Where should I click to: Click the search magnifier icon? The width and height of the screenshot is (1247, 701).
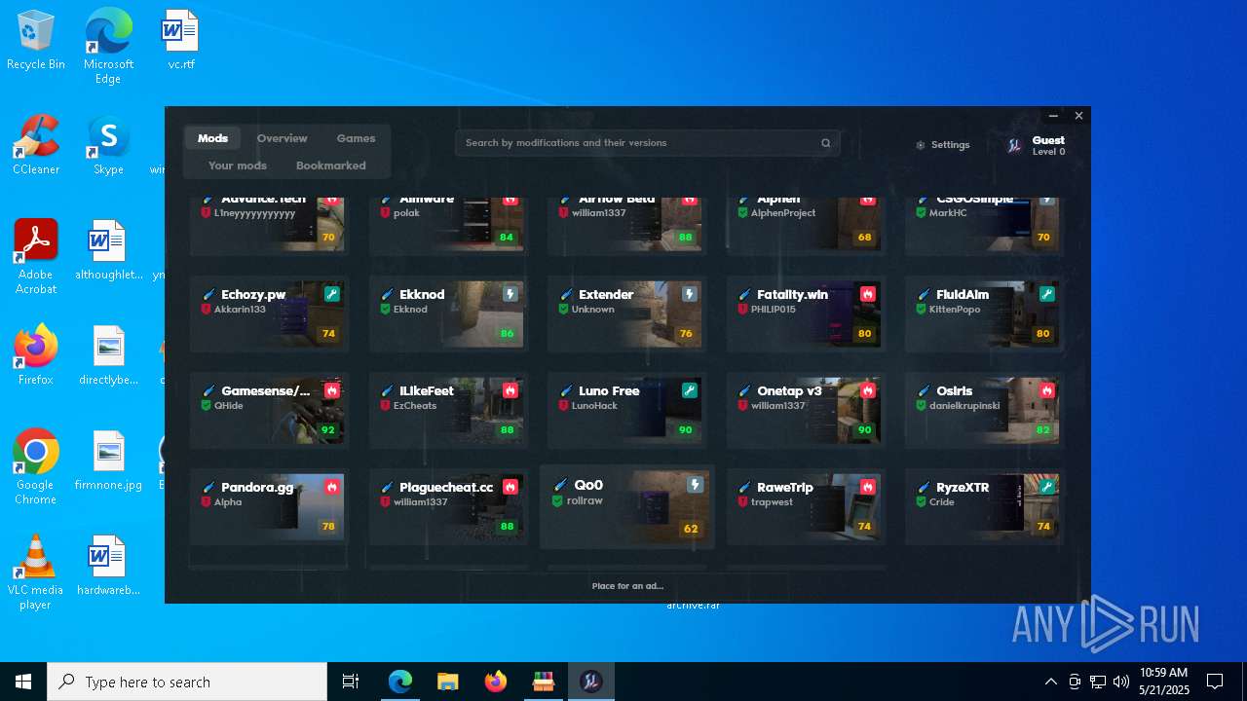click(x=826, y=143)
